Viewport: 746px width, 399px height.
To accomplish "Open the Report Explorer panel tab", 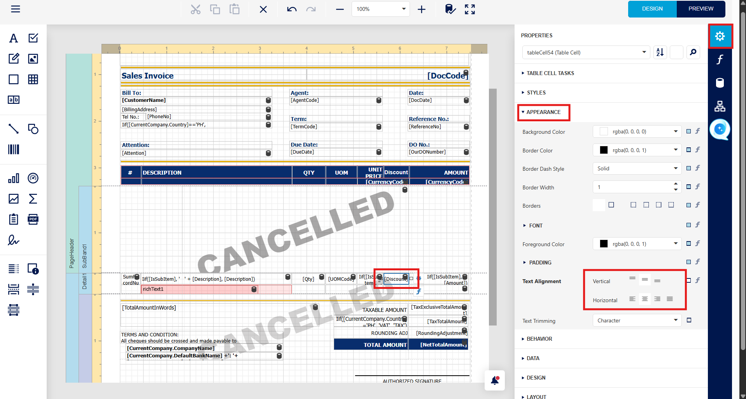I will pyautogui.click(x=720, y=106).
